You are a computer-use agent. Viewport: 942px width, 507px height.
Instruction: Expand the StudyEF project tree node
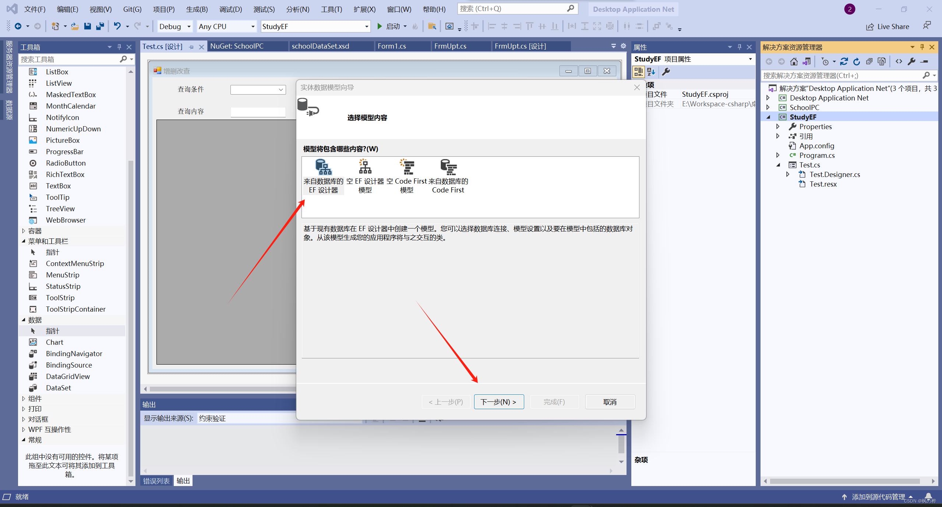click(x=770, y=117)
